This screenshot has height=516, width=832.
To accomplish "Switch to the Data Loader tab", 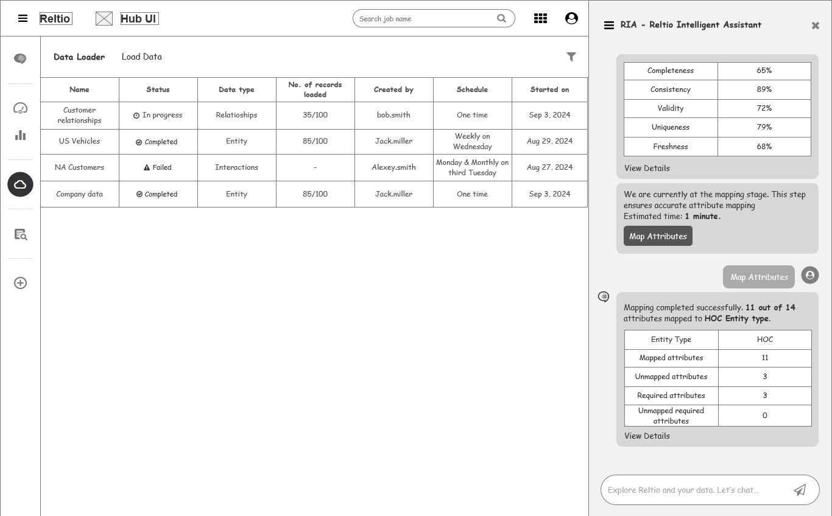I will [79, 57].
